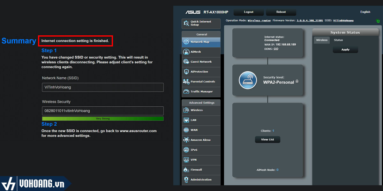
Task: Click the RT-AX1800HP model name
Action: coord(216,12)
